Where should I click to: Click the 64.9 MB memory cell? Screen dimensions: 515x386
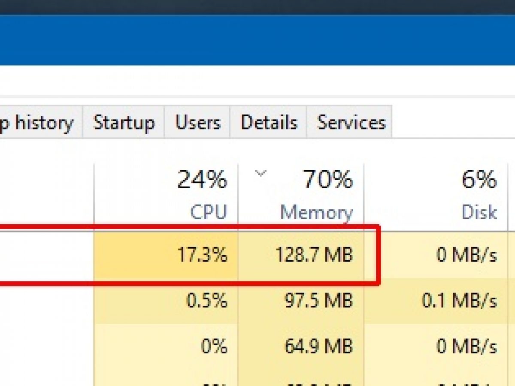click(x=318, y=346)
